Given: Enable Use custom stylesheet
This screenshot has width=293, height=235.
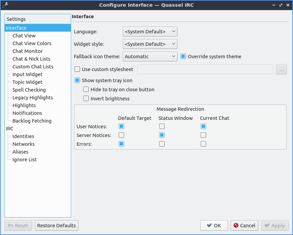Looking at the screenshot, I should point(78,69).
